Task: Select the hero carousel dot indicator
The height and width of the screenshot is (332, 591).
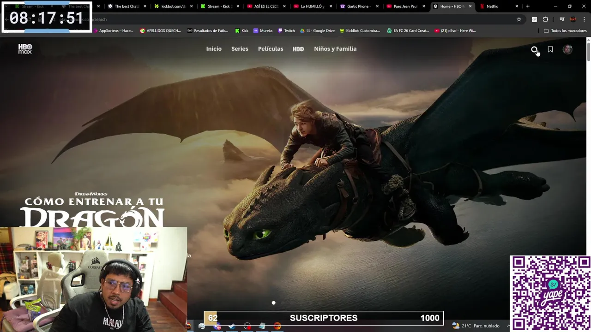Action: (x=273, y=303)
